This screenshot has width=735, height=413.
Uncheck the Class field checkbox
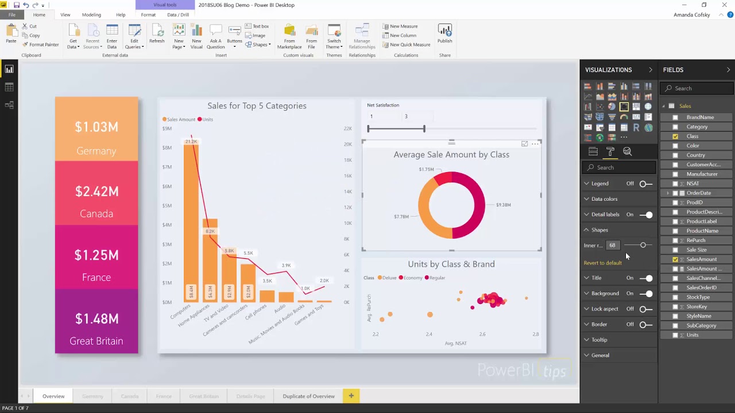coord(675,137)
